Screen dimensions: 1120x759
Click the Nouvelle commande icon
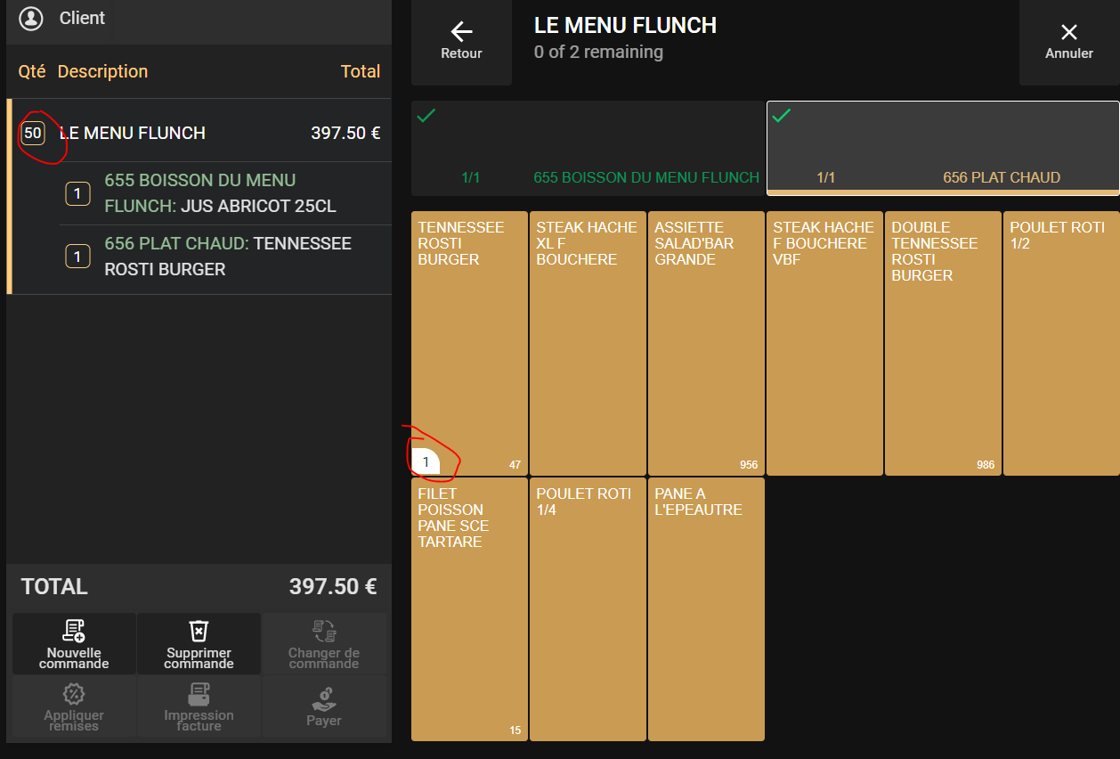74,632
